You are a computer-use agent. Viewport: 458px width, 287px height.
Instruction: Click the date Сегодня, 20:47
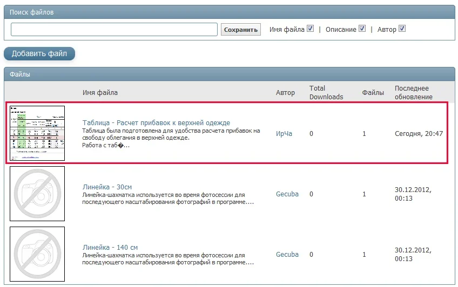coord(419,134)
